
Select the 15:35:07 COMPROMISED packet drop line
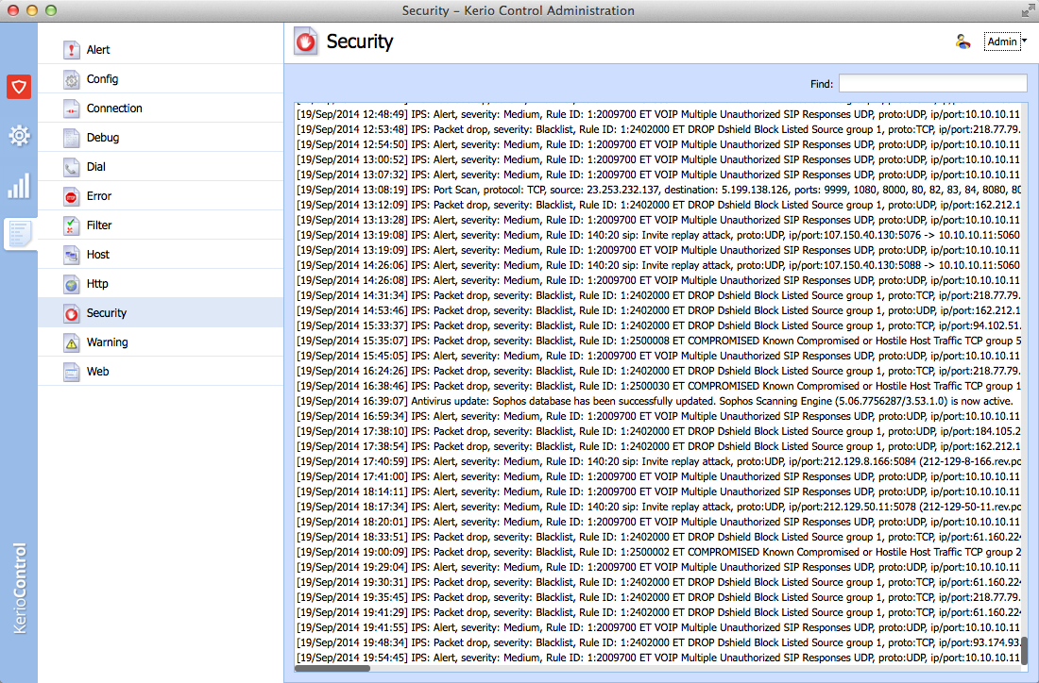click(658, 341)
